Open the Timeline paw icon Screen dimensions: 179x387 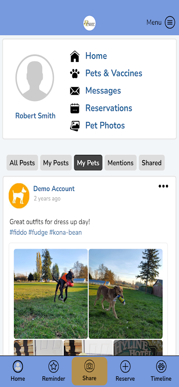point(161,367)
